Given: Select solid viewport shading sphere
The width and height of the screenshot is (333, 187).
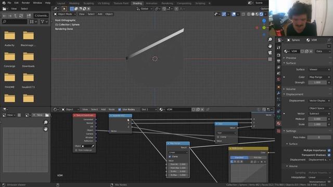Looking at the screenshot, I should click(x=253, y=14).
